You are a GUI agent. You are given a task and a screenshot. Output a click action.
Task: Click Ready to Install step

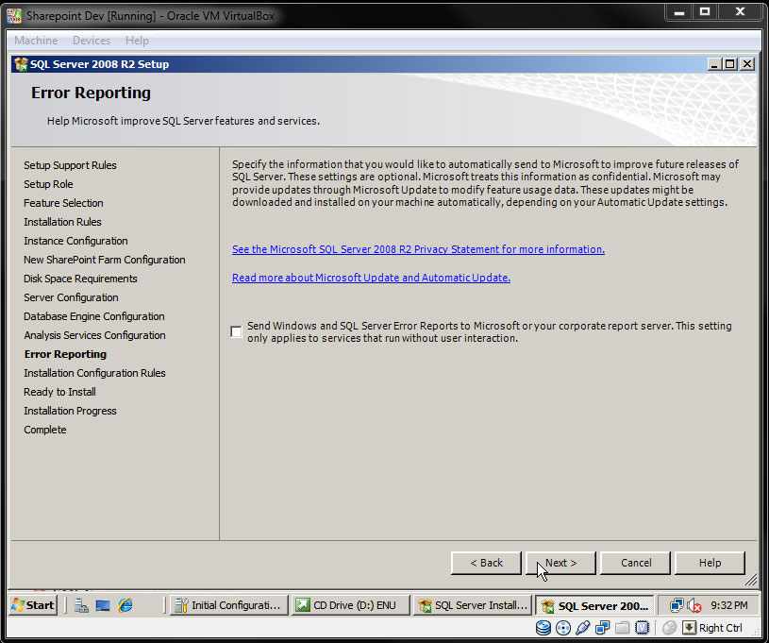(59, 392)
